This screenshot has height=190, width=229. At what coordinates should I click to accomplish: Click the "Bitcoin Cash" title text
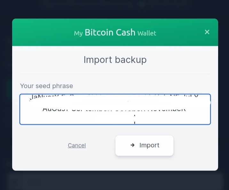[x=110, y=32]
